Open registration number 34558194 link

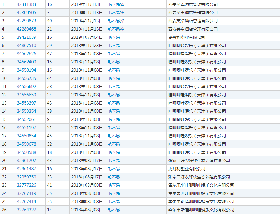tap(26, 70)
